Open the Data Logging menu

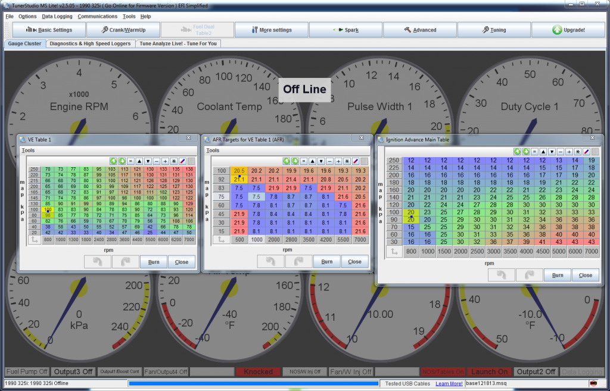coord(57,16)
